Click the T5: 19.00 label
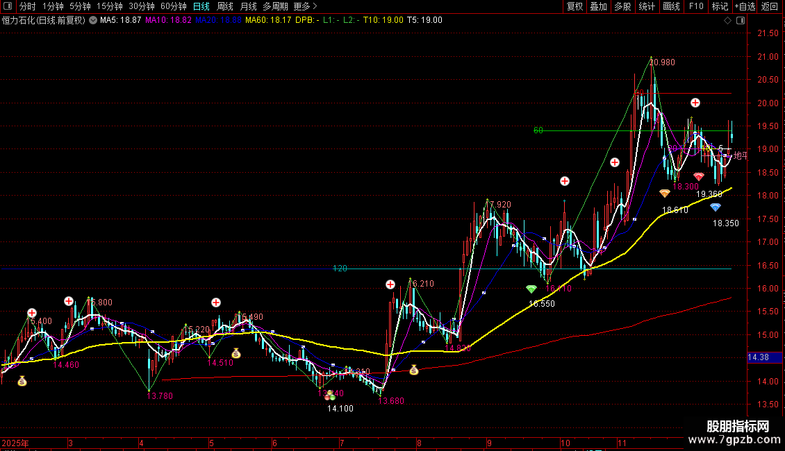 click(x=424, y=20)
